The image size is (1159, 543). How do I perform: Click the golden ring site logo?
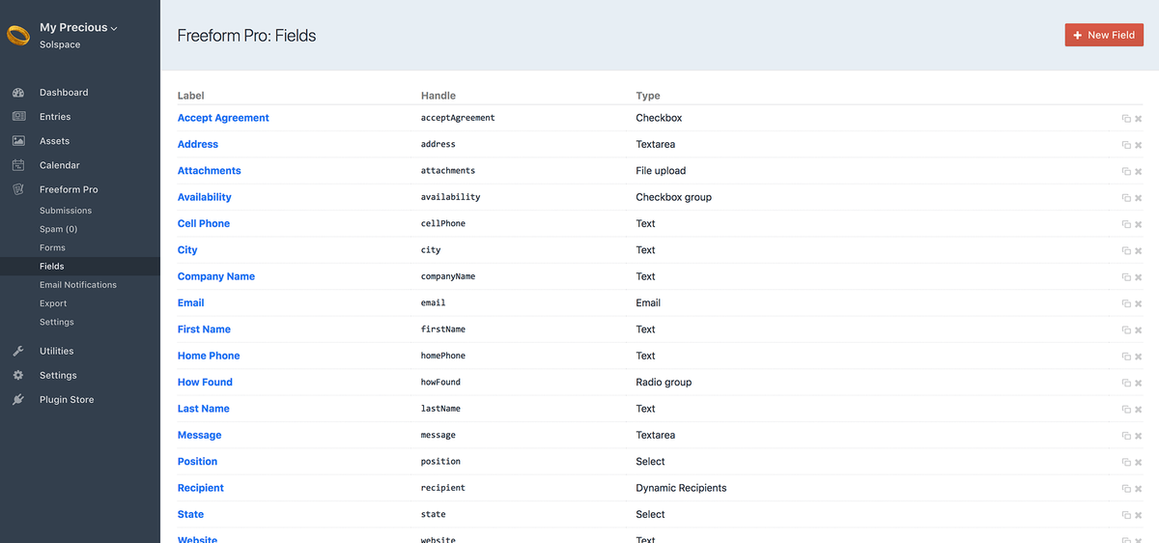click(18, 36)
